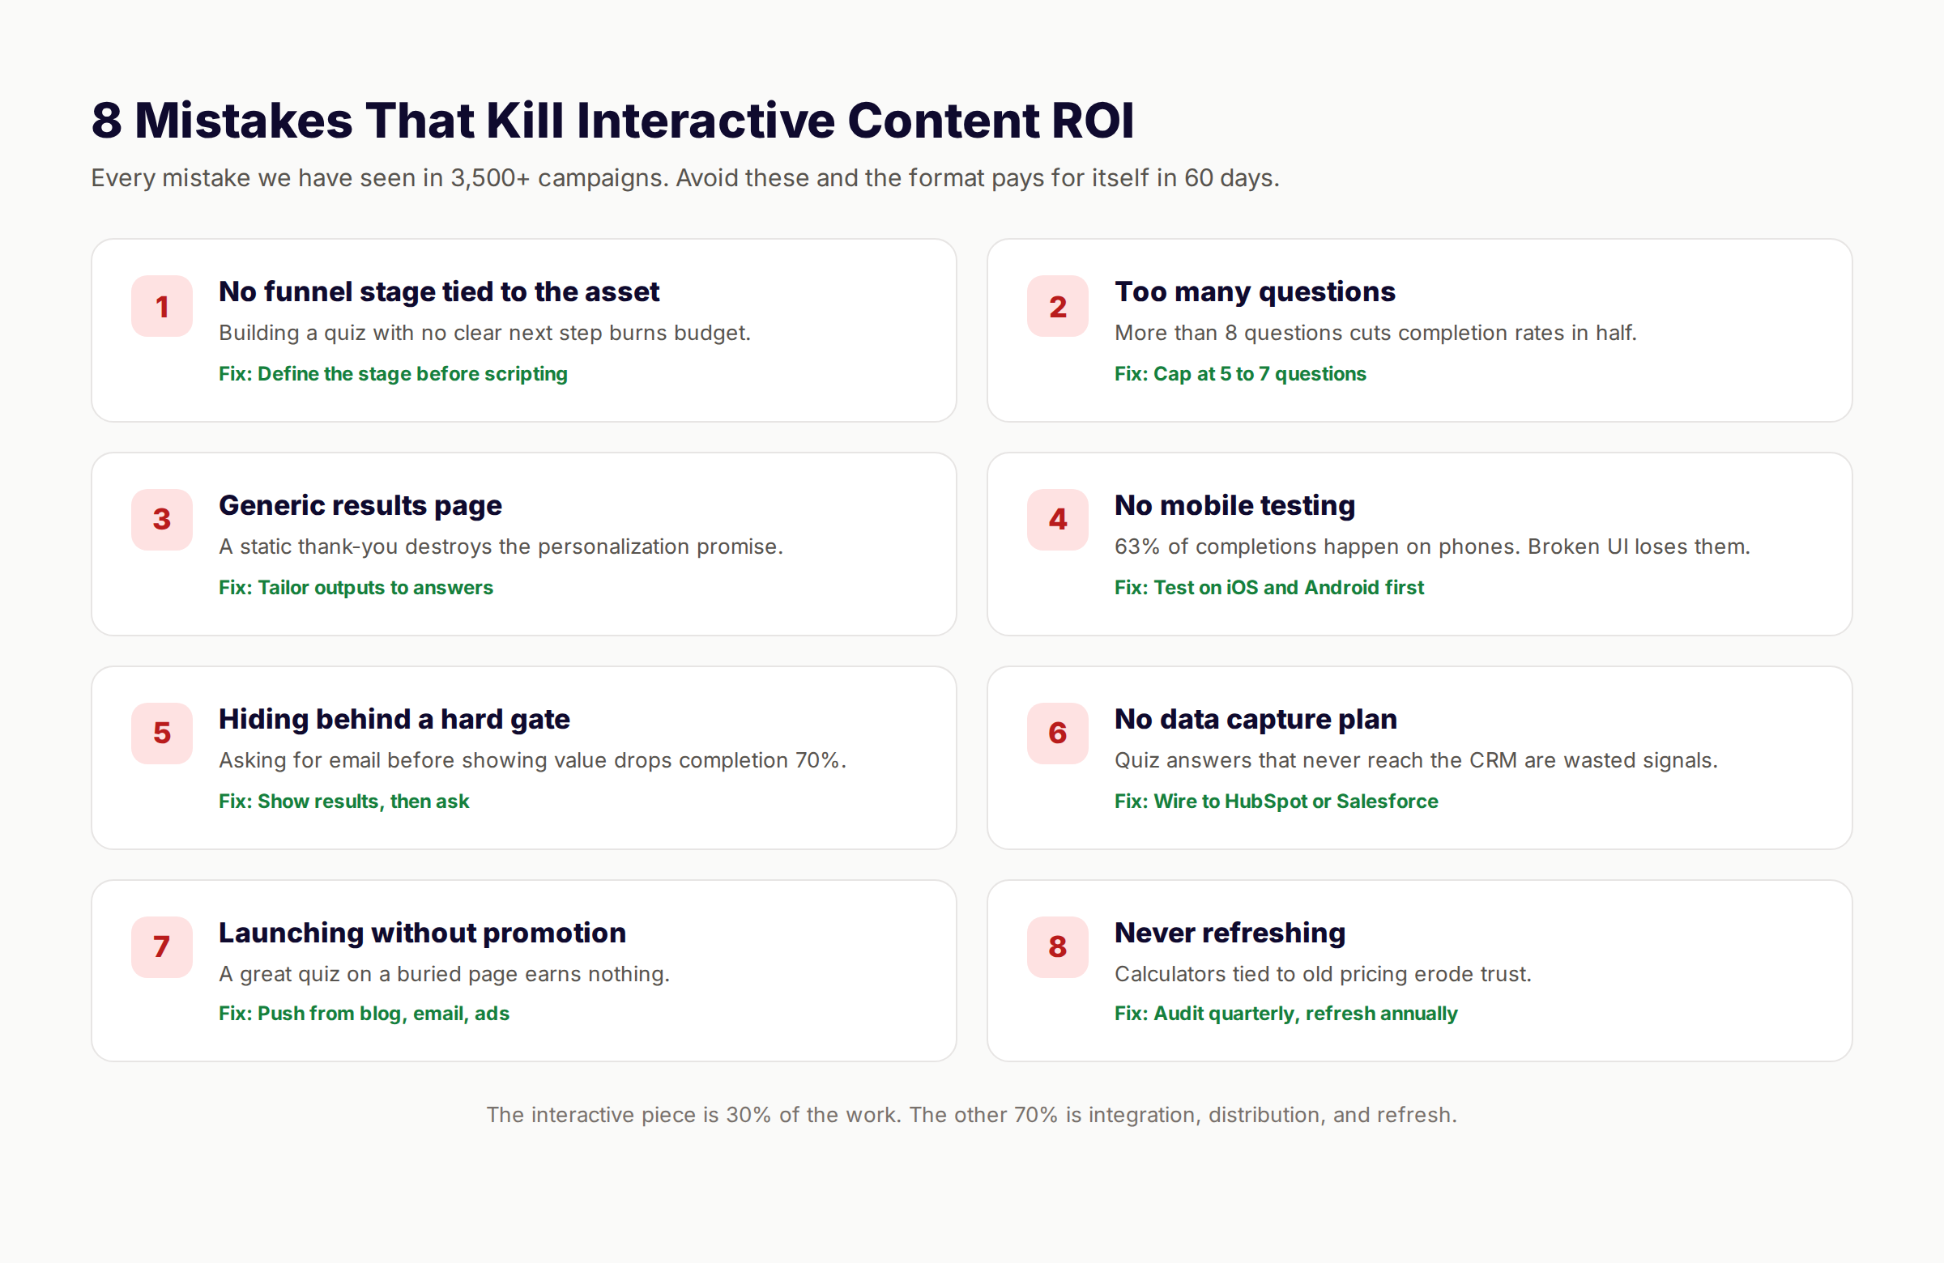Click the red number 5 badge

(162, 734)
